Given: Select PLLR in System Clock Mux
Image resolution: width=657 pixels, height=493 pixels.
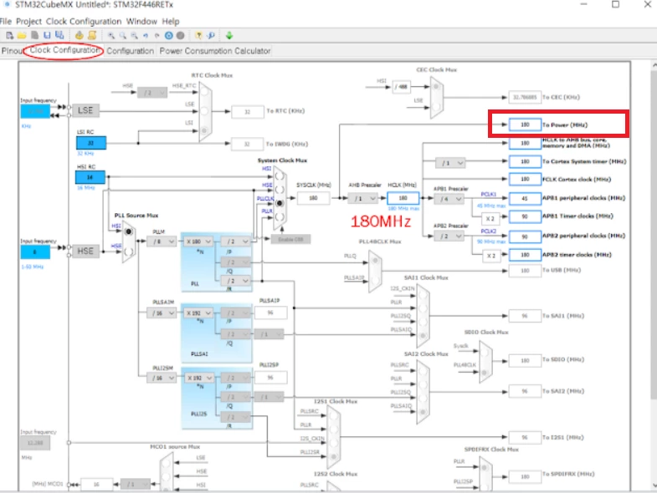Looking at the screenshot, I should point(280,216).
